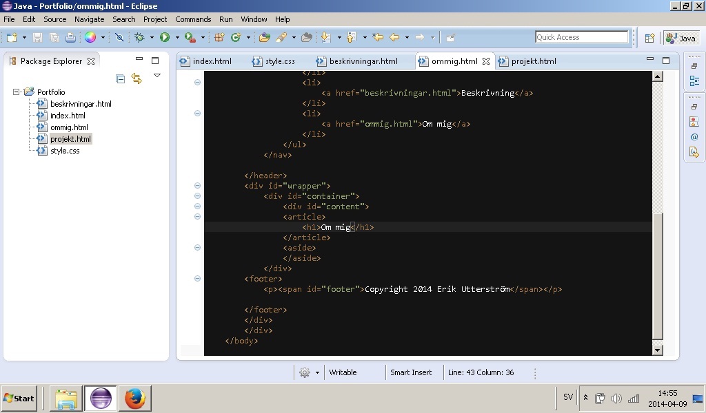Viewport: 706px width, 413px height.
Task: Collapse the footer tag fold marker
Action: (197, 279)
